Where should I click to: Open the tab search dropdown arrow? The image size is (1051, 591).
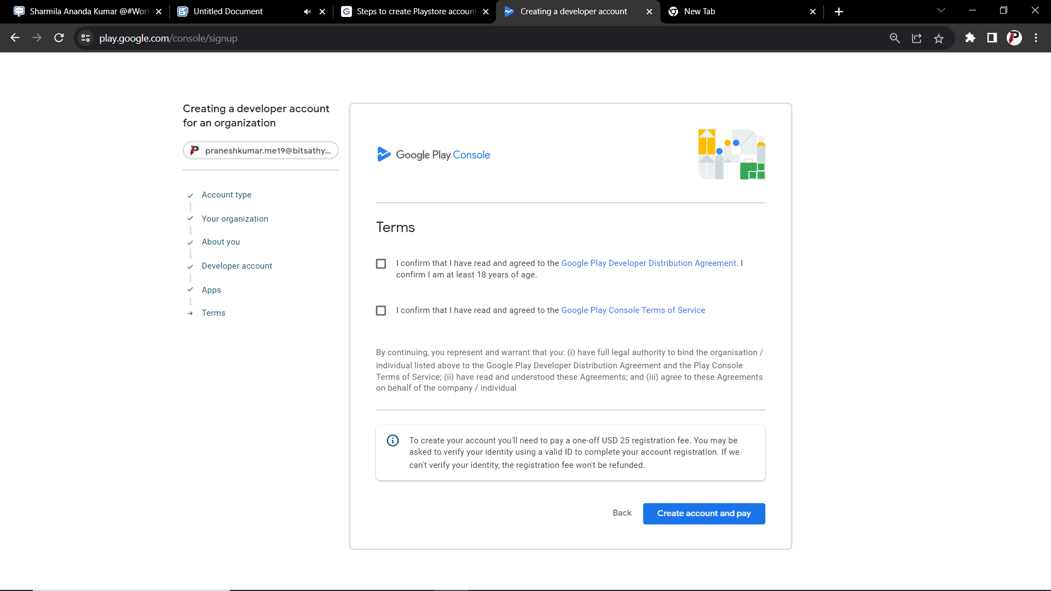pos(941,11)
